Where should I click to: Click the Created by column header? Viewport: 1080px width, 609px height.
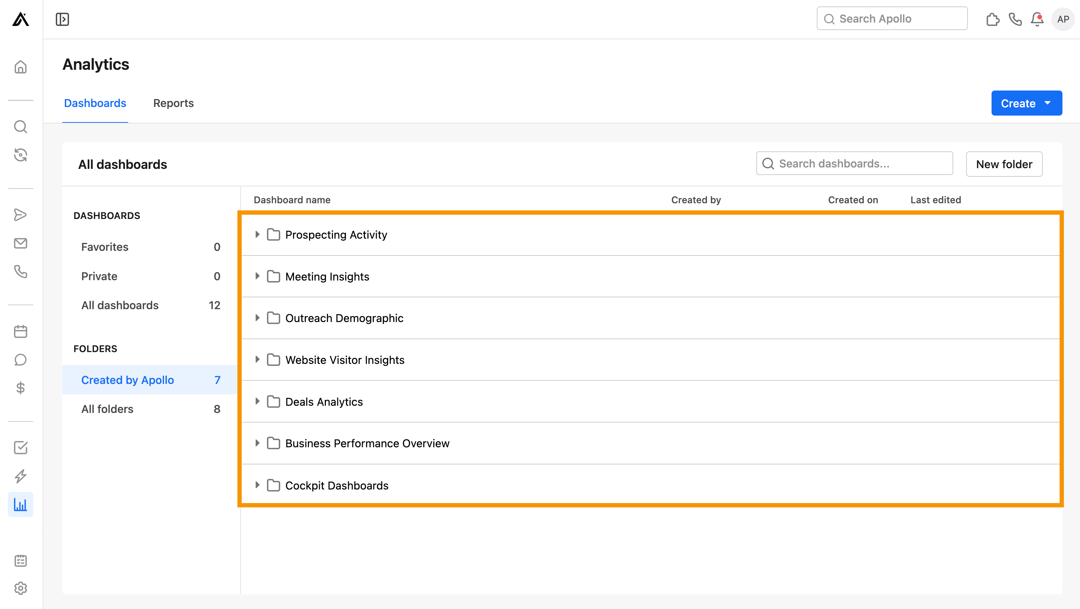click(696, 200)
